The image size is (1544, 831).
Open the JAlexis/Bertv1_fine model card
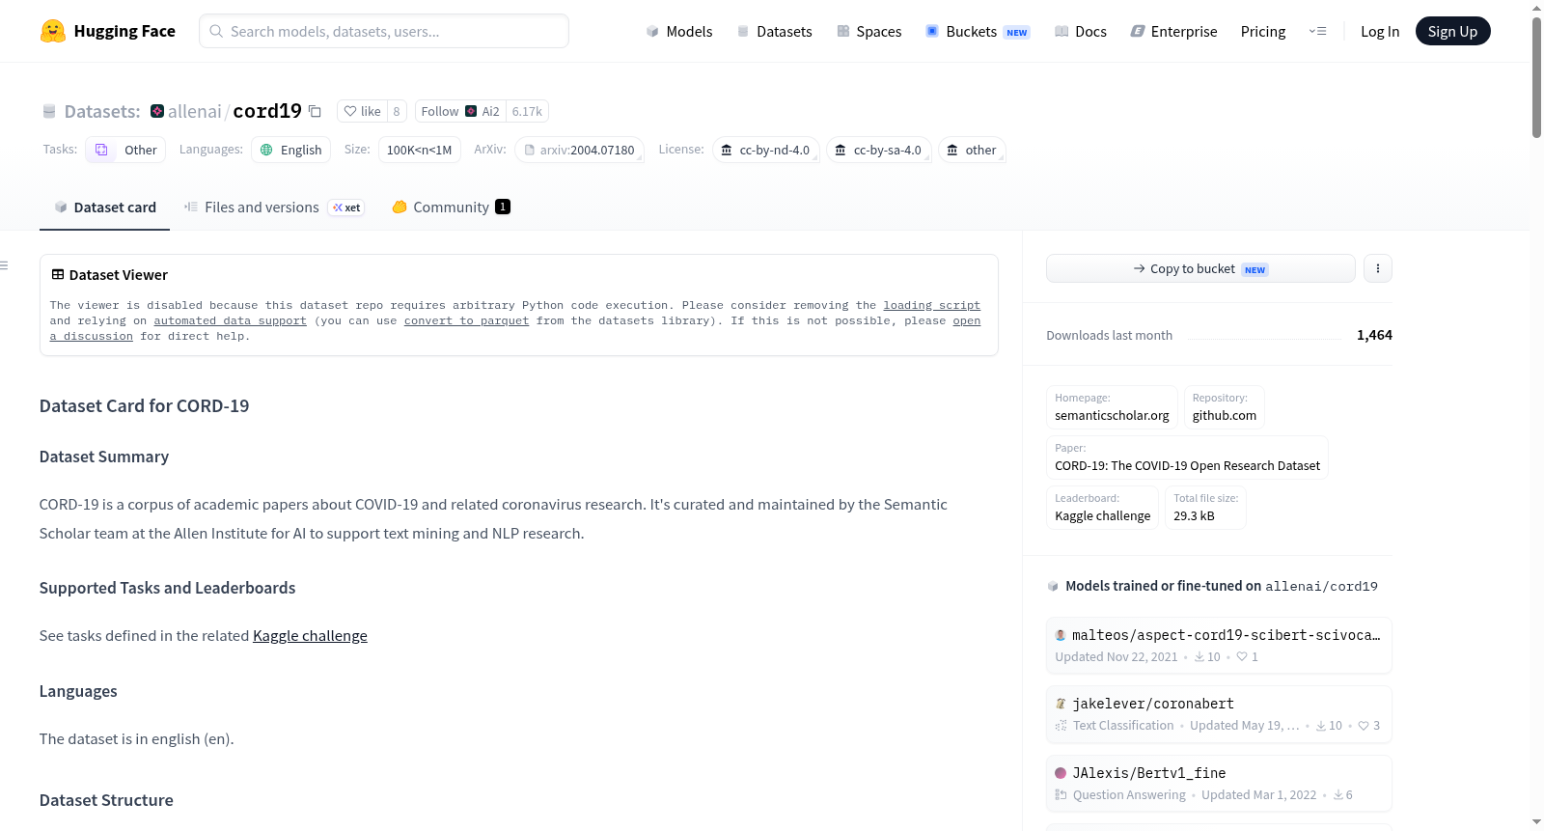(x=1219, y=783)
